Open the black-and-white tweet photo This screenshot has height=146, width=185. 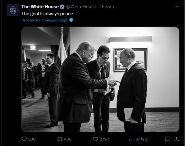100,79
